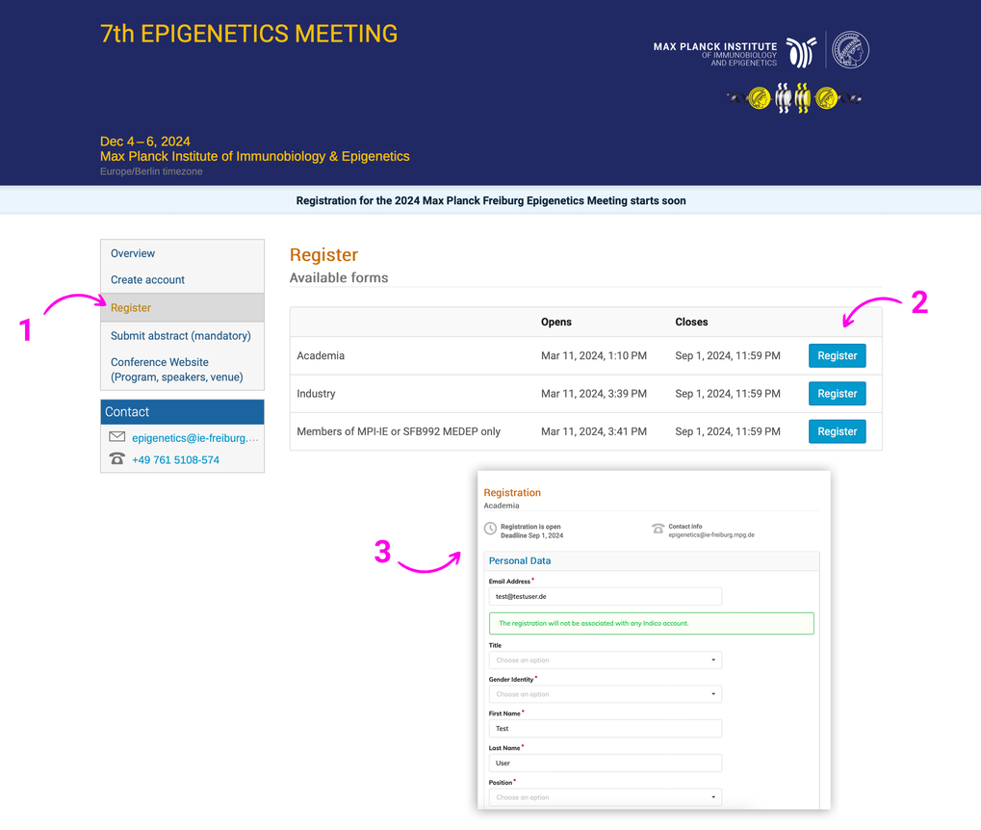Register for the Academia form
Screen dimensions: 981x830
coord(838,355)
